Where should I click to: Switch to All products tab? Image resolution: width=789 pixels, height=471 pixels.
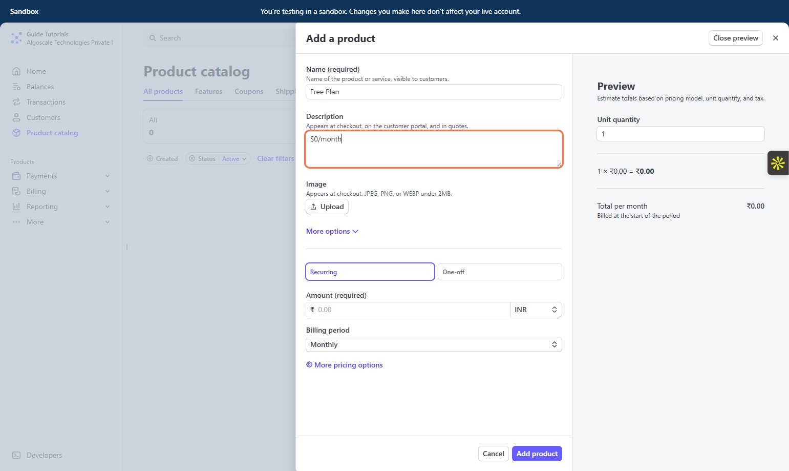pos(163,91)
